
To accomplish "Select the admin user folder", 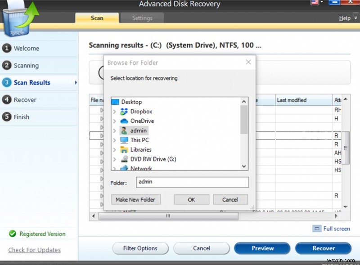I will click(x=139, y=130).
